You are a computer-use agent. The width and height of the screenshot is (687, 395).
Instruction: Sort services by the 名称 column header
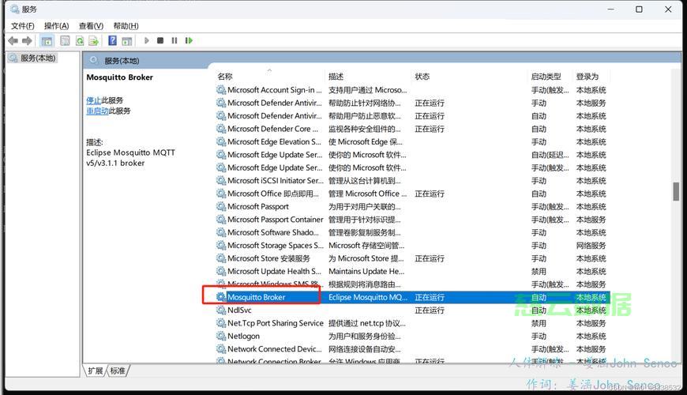click(225, 77)
